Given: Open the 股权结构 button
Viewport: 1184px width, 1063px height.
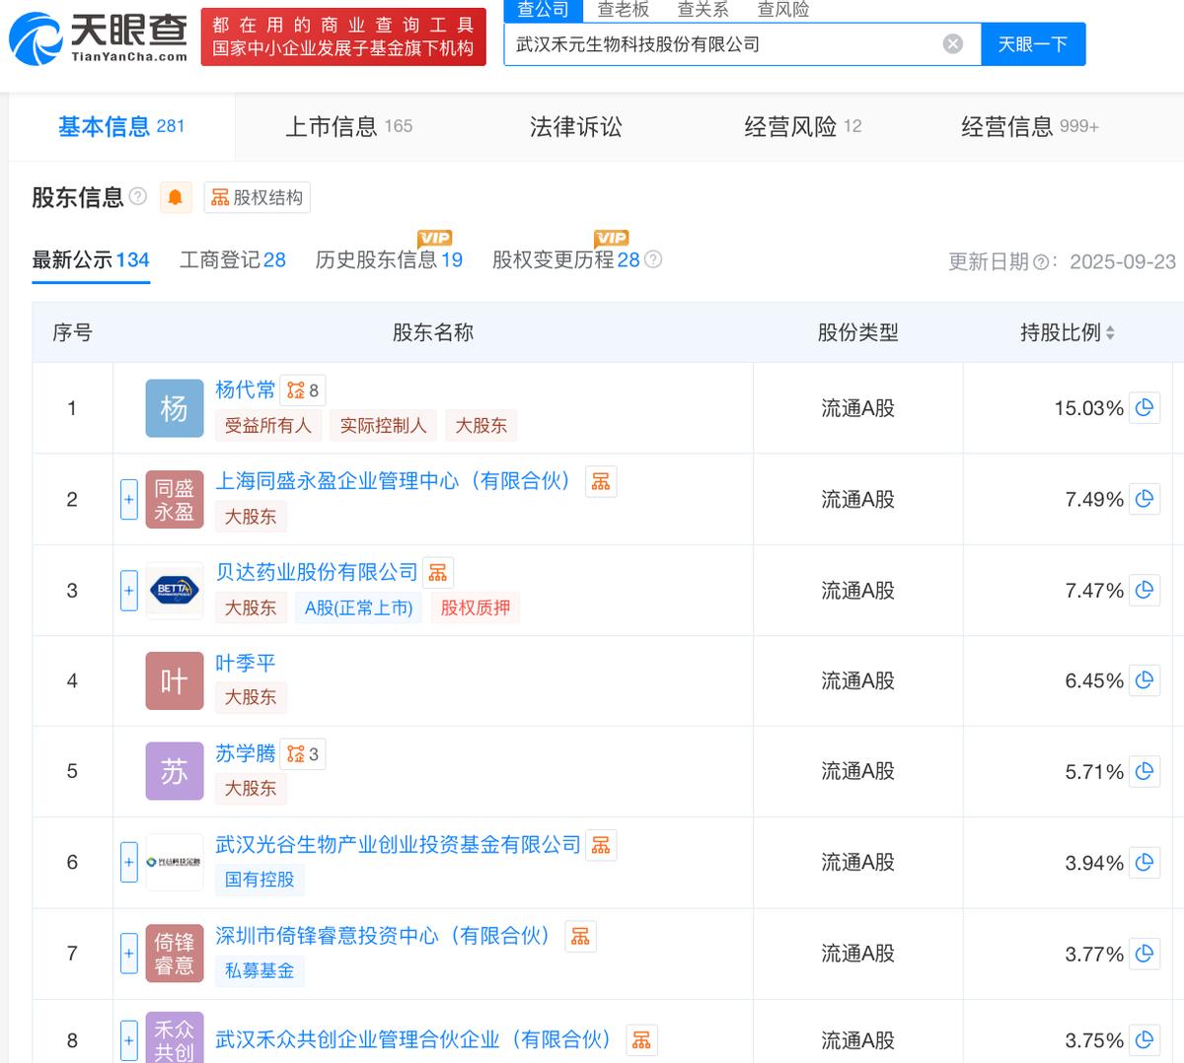Looking at the screenshot, I should click(258, 197).
